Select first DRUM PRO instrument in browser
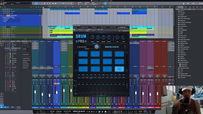Image resolution: width=203 pixels, height=114 pixels. pyautogui.click(x=184, y=64)
